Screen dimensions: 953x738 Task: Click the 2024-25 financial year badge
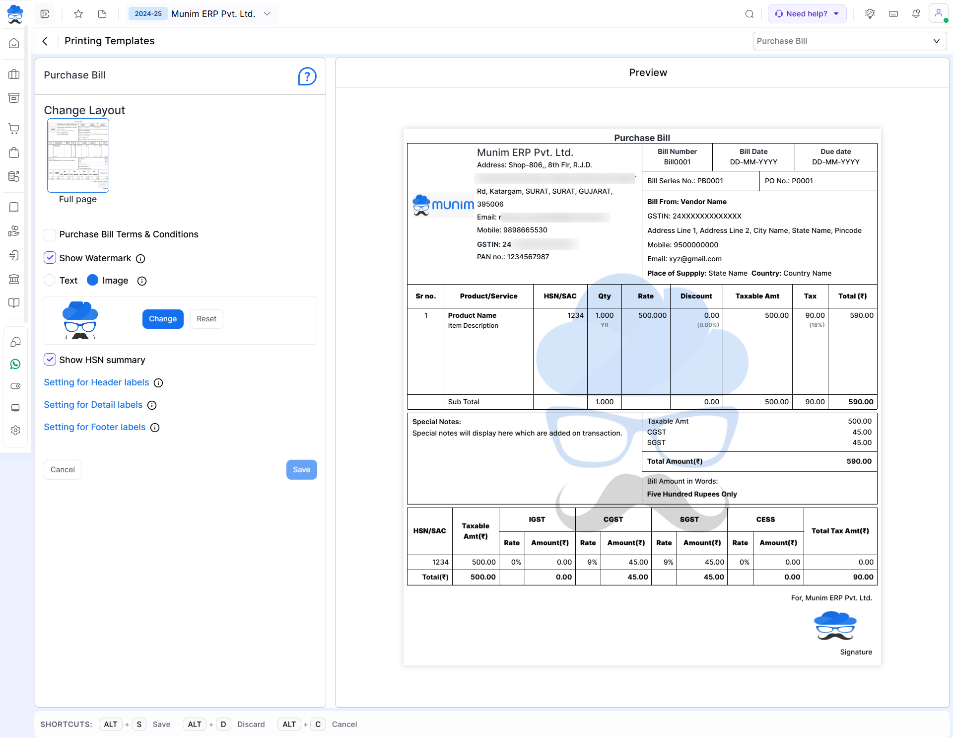click(148, 14)
